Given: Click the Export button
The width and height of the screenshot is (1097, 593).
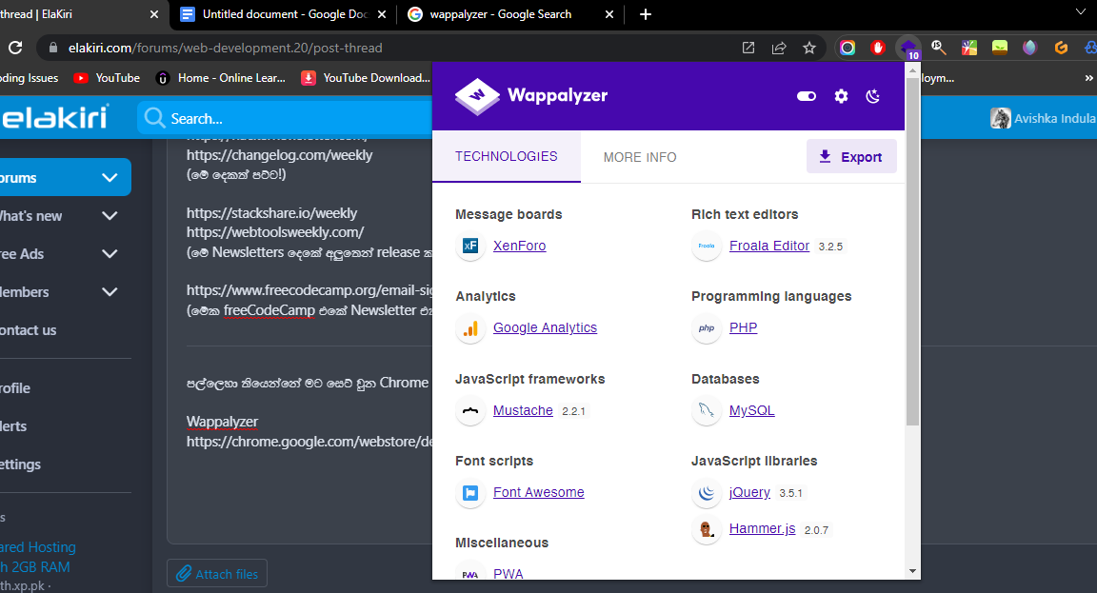Looking at the screenshot, I should click(x=851, y=157).
